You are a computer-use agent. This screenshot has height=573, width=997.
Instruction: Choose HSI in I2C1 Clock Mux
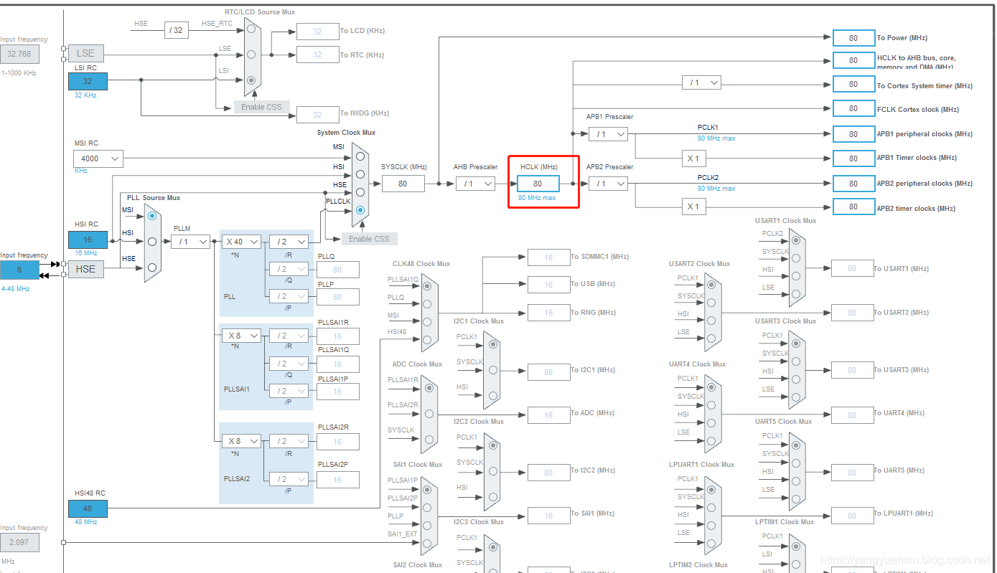click(492, 395)
